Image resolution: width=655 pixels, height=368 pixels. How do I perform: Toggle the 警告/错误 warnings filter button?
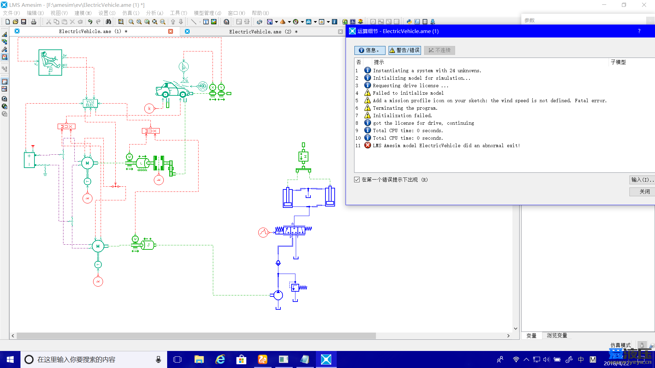[405, 50]
